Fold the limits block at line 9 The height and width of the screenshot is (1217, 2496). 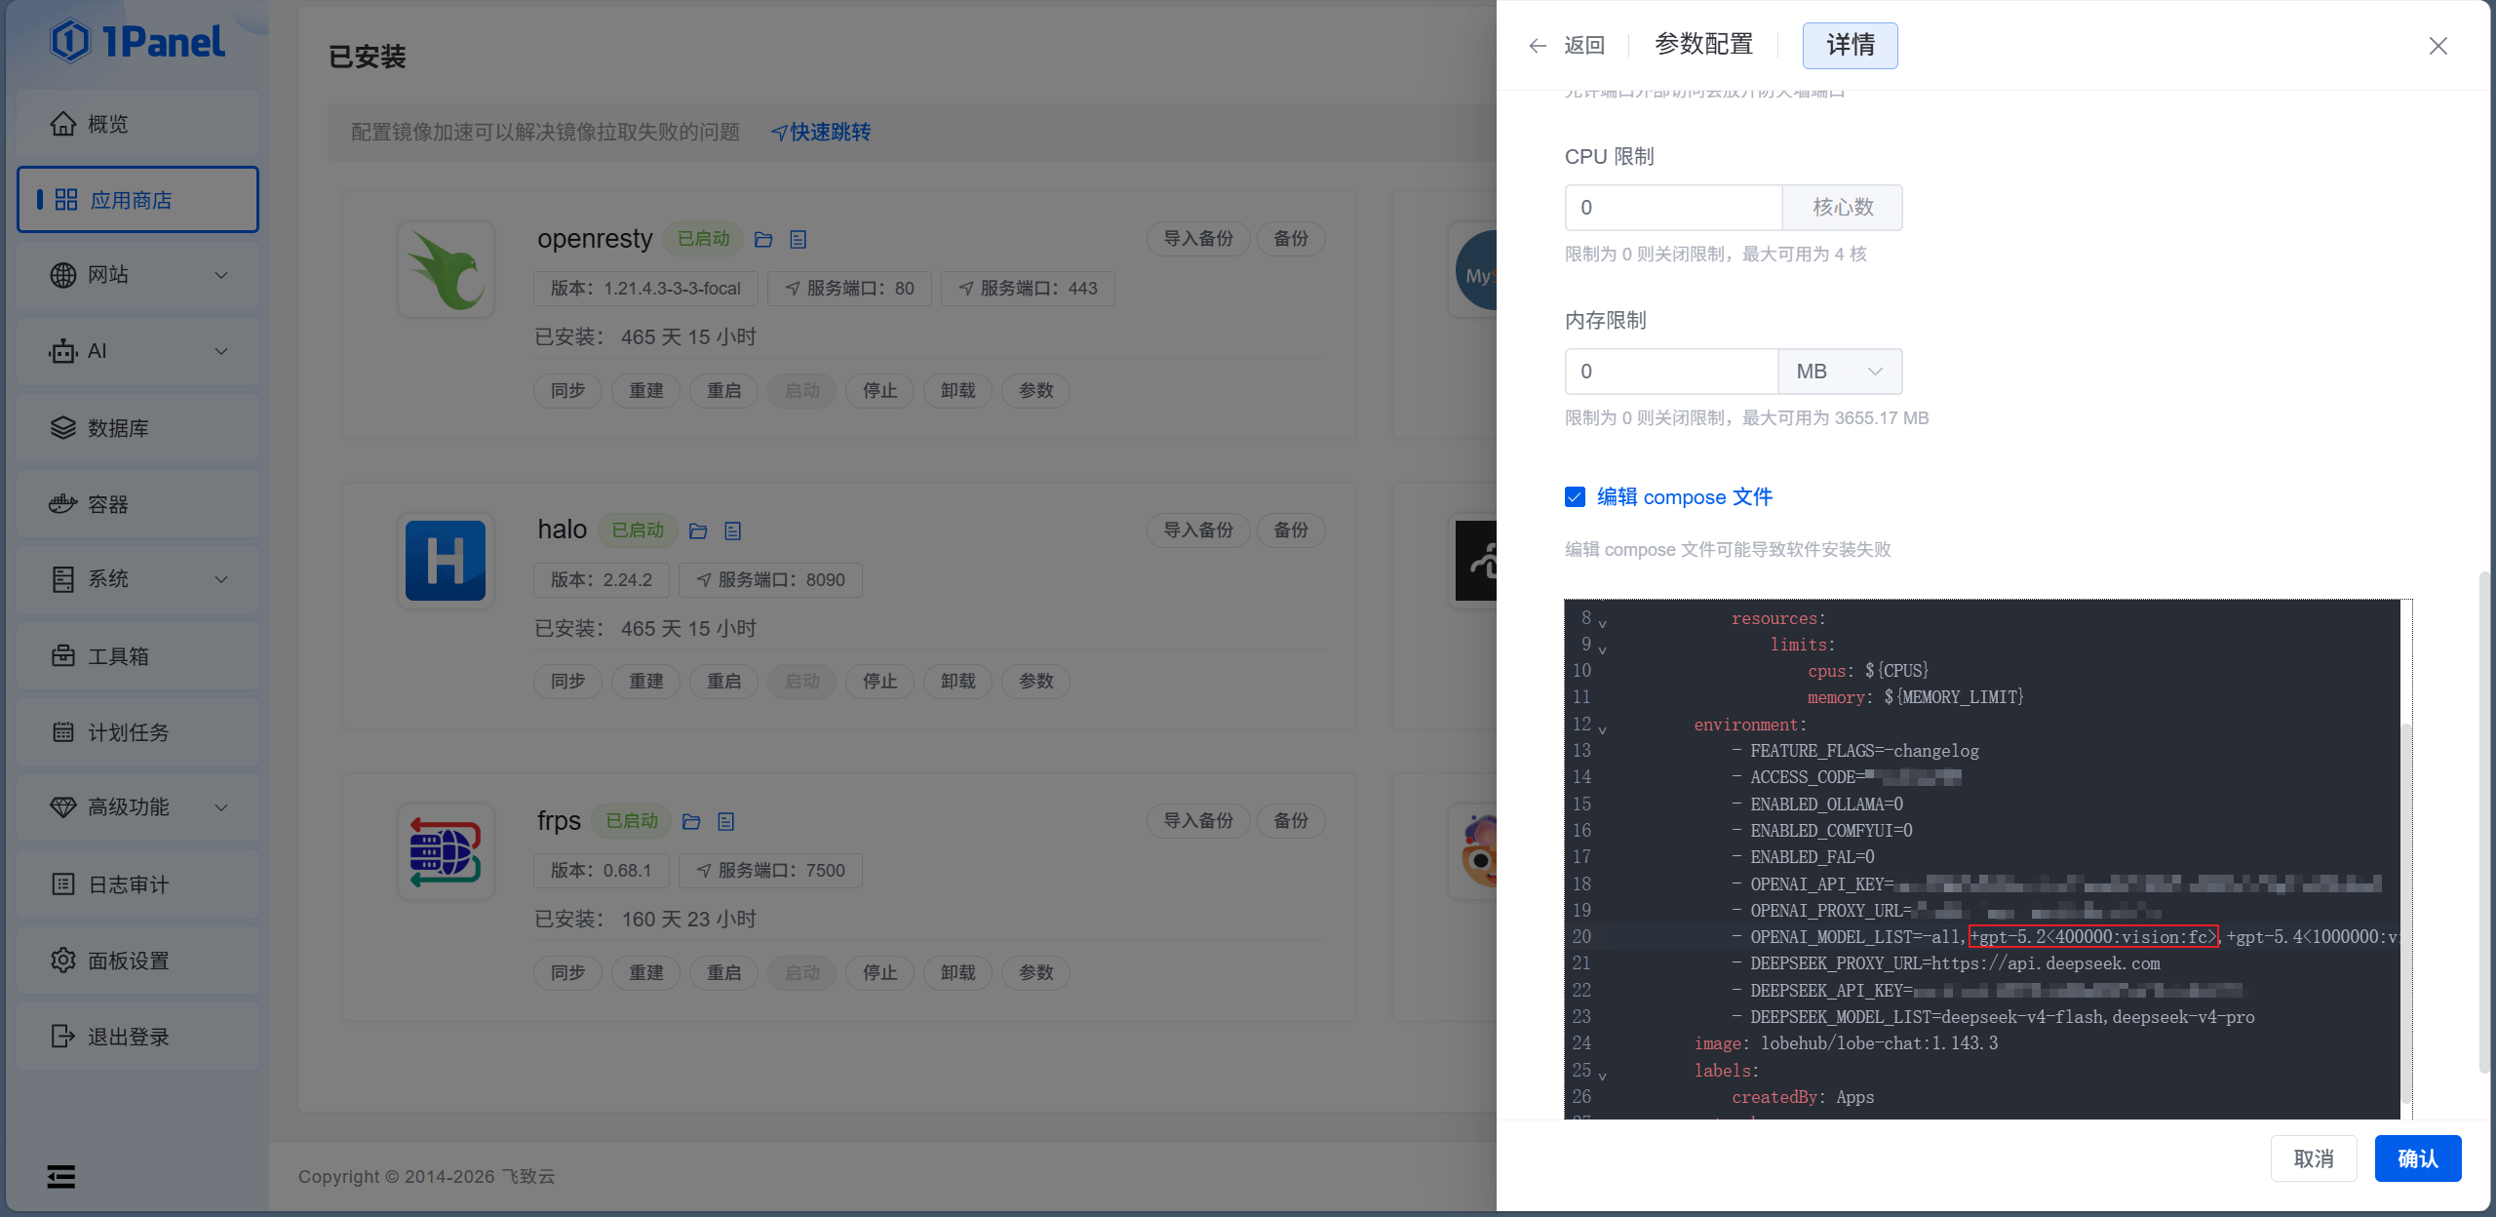1602,648
